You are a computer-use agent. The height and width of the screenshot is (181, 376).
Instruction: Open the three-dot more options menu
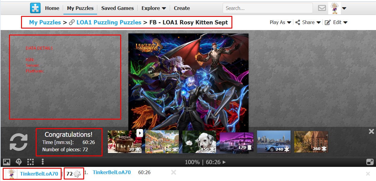[43, 162]
